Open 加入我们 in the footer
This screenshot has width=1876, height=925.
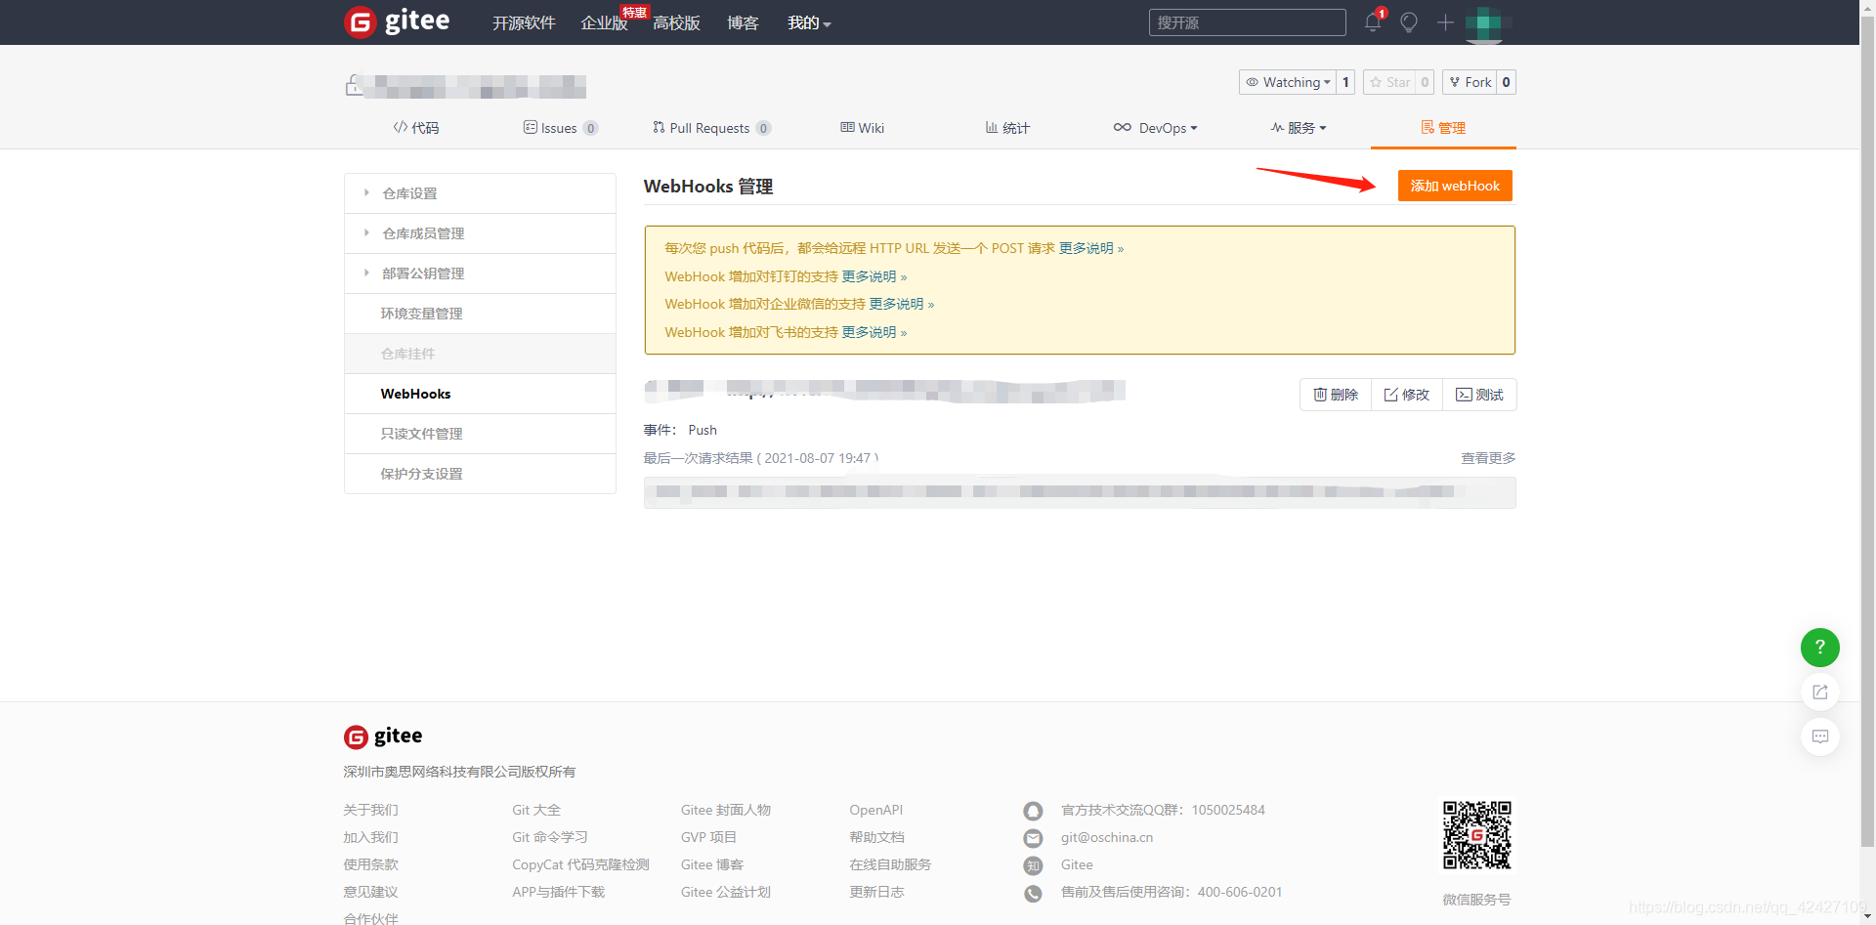[370, 837]
